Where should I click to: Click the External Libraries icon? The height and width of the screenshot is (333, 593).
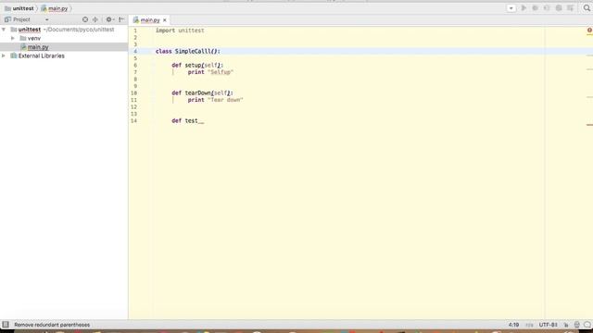pyautogui.click(x=14, y=55)
